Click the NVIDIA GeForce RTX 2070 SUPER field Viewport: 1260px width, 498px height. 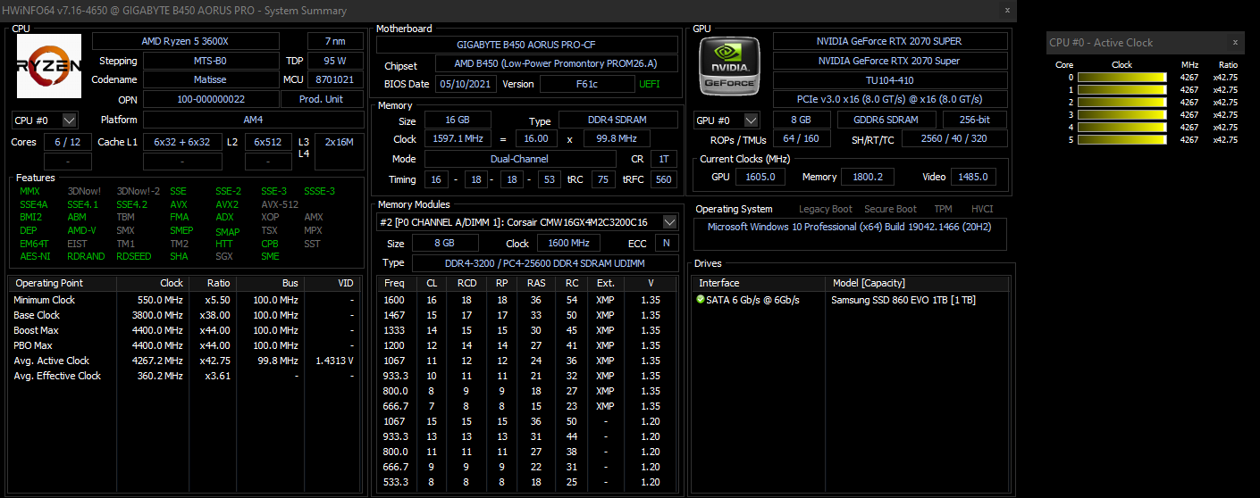tap(889, 41)
